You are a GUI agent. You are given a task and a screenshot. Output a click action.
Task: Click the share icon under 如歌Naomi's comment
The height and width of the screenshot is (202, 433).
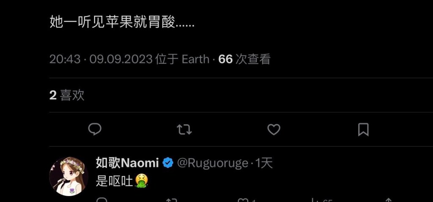point(389,200)
